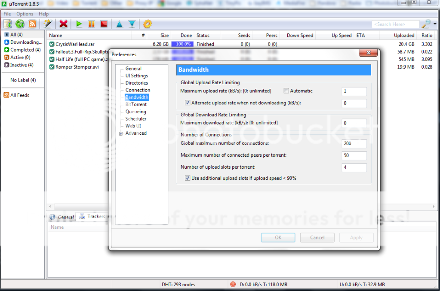
Task: Click horizontal scrollbar right arrow
Action: point(434,207)
